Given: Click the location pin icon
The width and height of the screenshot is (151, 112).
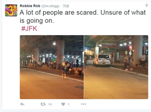Looking at the screenshot, I should (x=147, y=5).
